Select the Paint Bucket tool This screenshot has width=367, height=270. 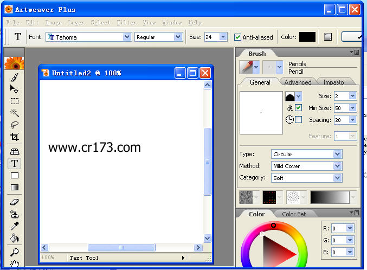[14, 238]
